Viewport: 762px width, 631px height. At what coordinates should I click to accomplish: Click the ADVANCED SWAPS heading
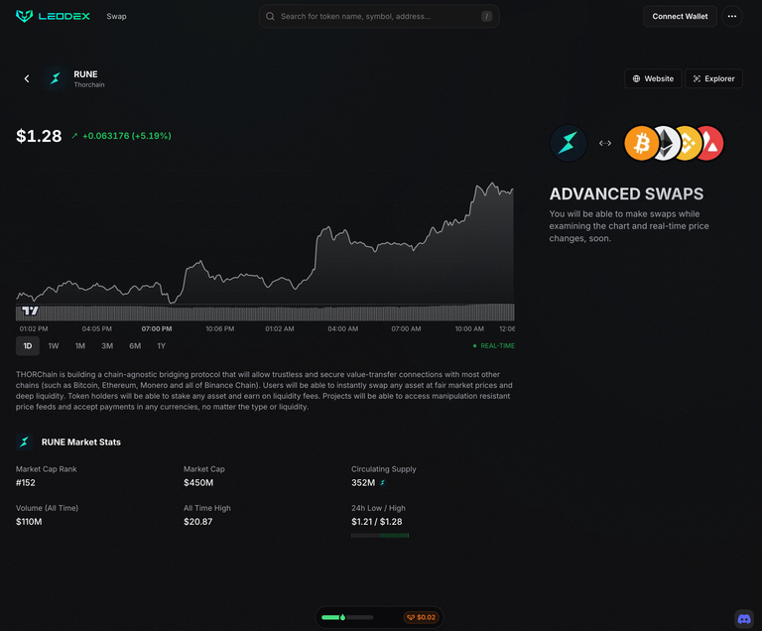coord(626,194)
